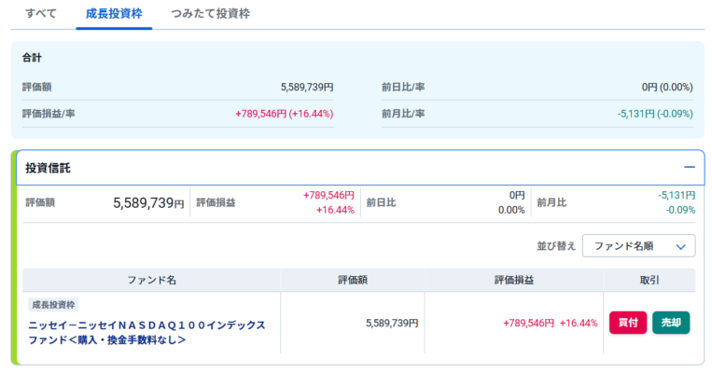
Task: Click the 並び替え sort label
Action: tap(556, 246)
